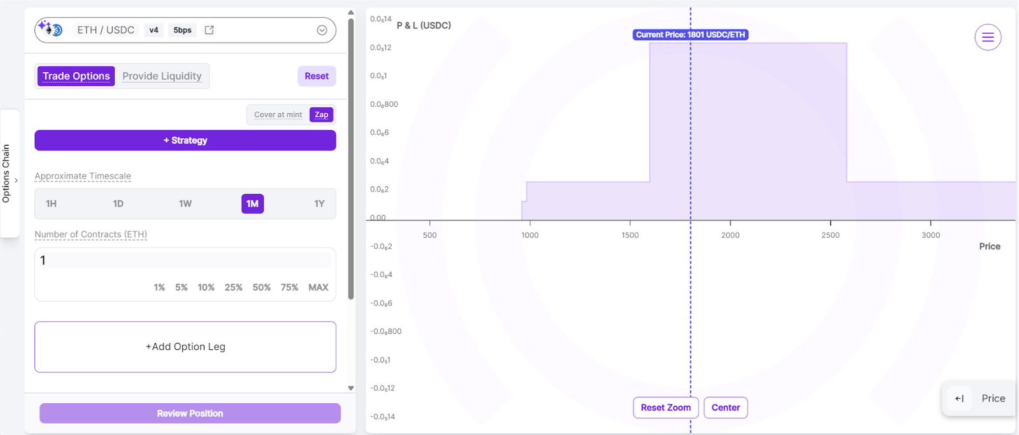
Task: Choose the 1% contracts preset
Action: pos(159,287)
